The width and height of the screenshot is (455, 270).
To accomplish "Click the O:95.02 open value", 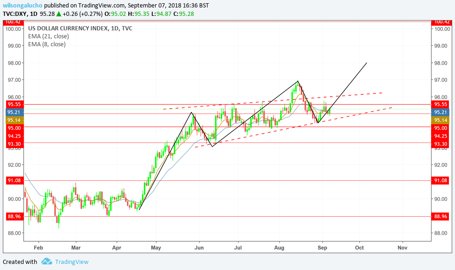I will (115, 14).
